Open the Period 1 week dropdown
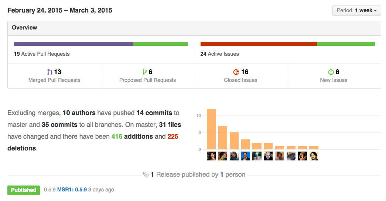This screenshot has height=201, width=386. [356, 11]
